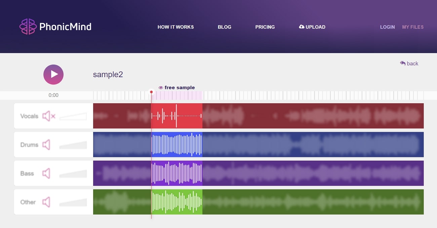Open the How It Works page
437x228 pixels.
[x=175, y=27]
